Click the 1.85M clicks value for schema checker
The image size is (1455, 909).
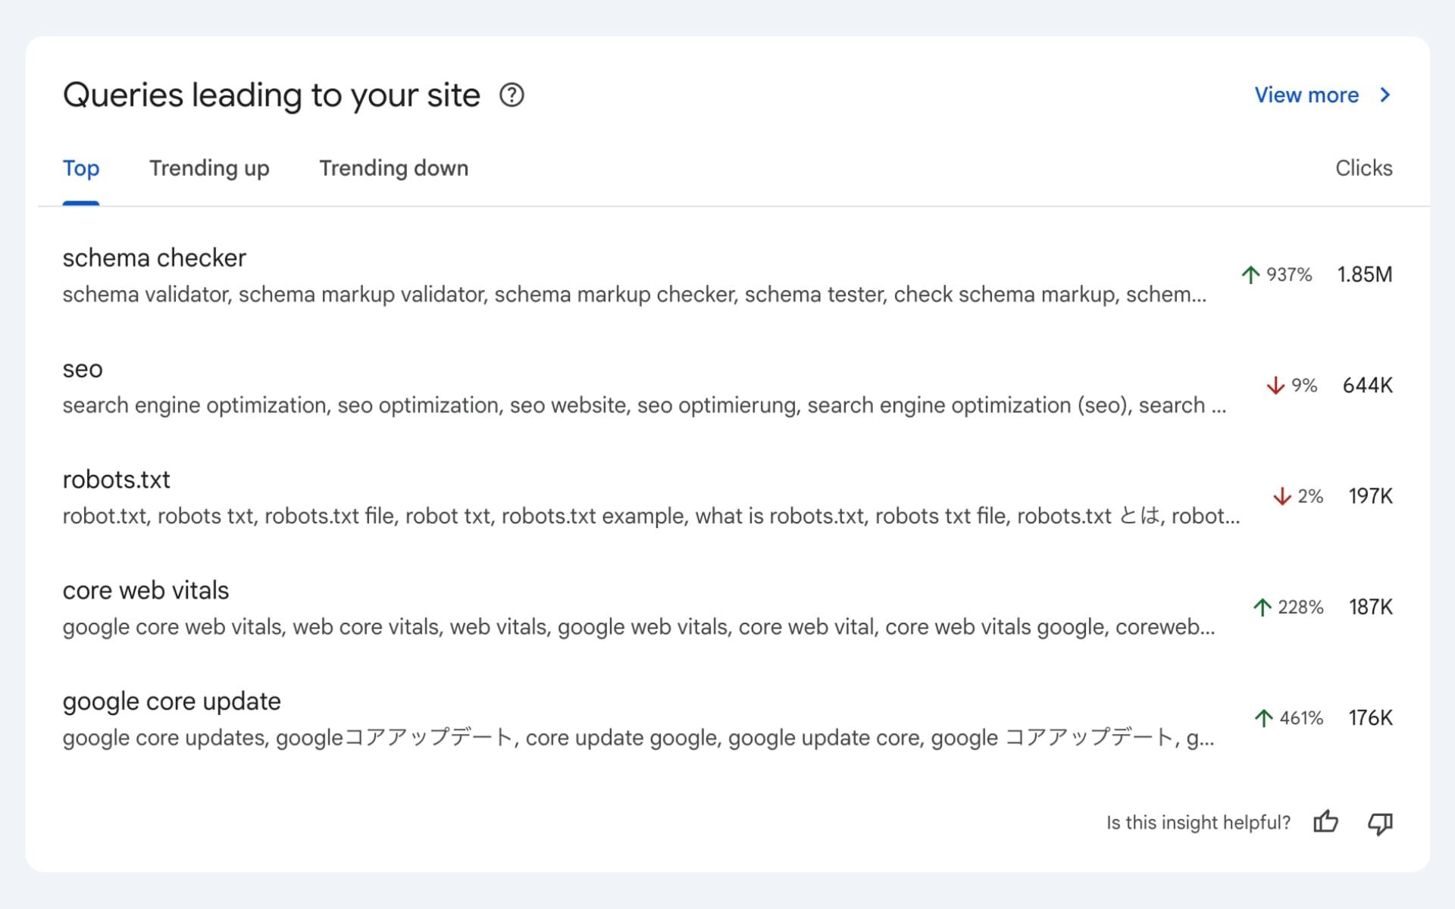pyautogui.click(x=1364, y=274)
